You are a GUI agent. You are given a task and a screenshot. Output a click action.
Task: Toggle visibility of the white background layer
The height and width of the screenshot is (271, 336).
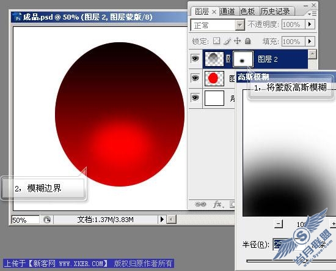pyautogui.click(x=195, y=98)
